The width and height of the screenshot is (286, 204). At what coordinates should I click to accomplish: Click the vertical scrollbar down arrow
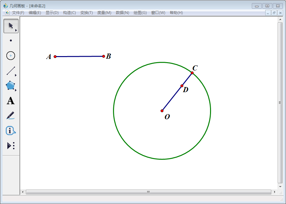click(280, 186)
